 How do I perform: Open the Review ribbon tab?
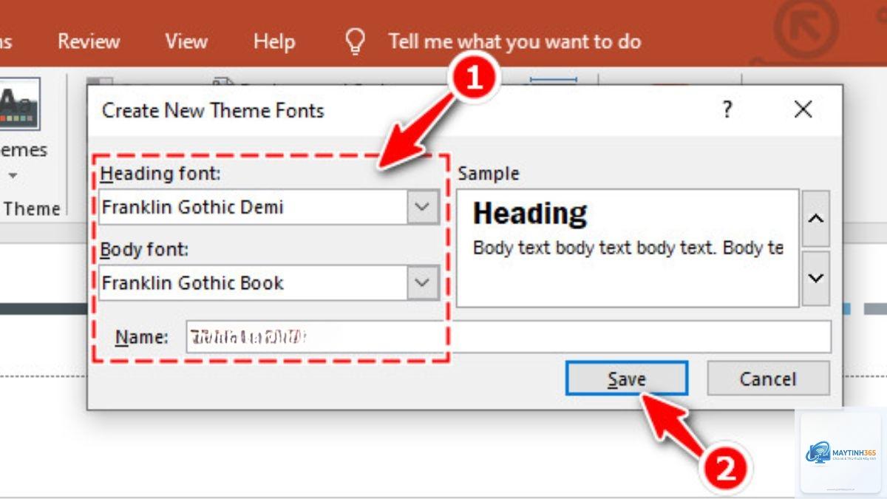click(89, 41)
